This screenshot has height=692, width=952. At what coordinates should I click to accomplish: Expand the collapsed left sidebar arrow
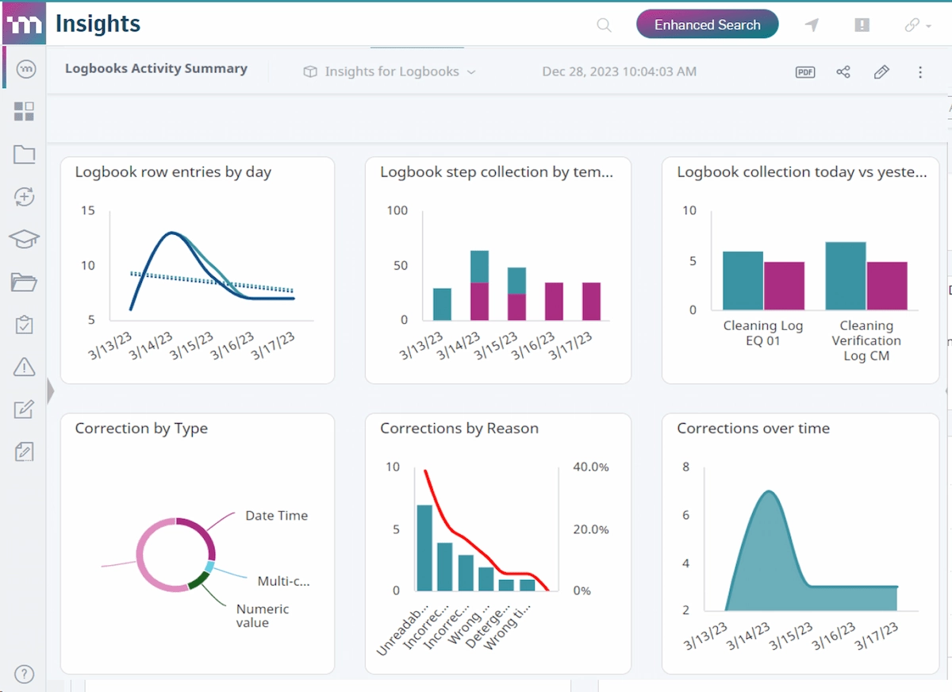pos(51,391)
